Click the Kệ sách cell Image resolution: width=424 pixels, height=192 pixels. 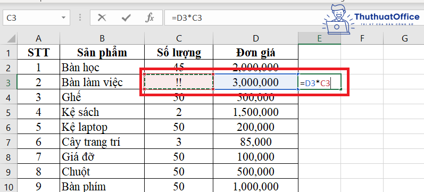click(x=102, y=111)
